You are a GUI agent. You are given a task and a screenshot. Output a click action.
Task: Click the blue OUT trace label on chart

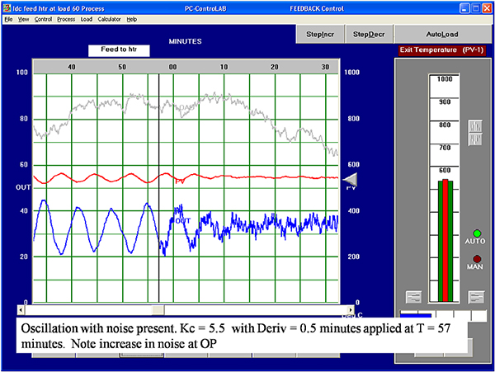[182, 220]
